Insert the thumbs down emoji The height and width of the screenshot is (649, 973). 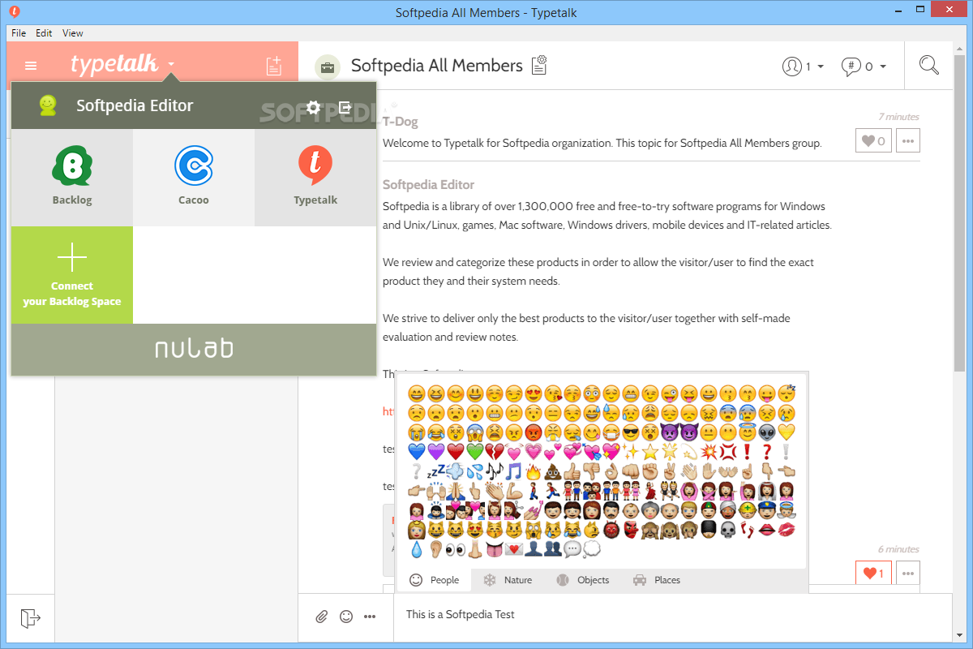[592, 471]
